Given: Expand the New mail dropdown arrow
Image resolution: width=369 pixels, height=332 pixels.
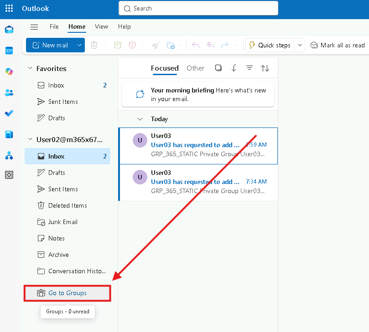Looking at the screenshot, I should point(79,45).
